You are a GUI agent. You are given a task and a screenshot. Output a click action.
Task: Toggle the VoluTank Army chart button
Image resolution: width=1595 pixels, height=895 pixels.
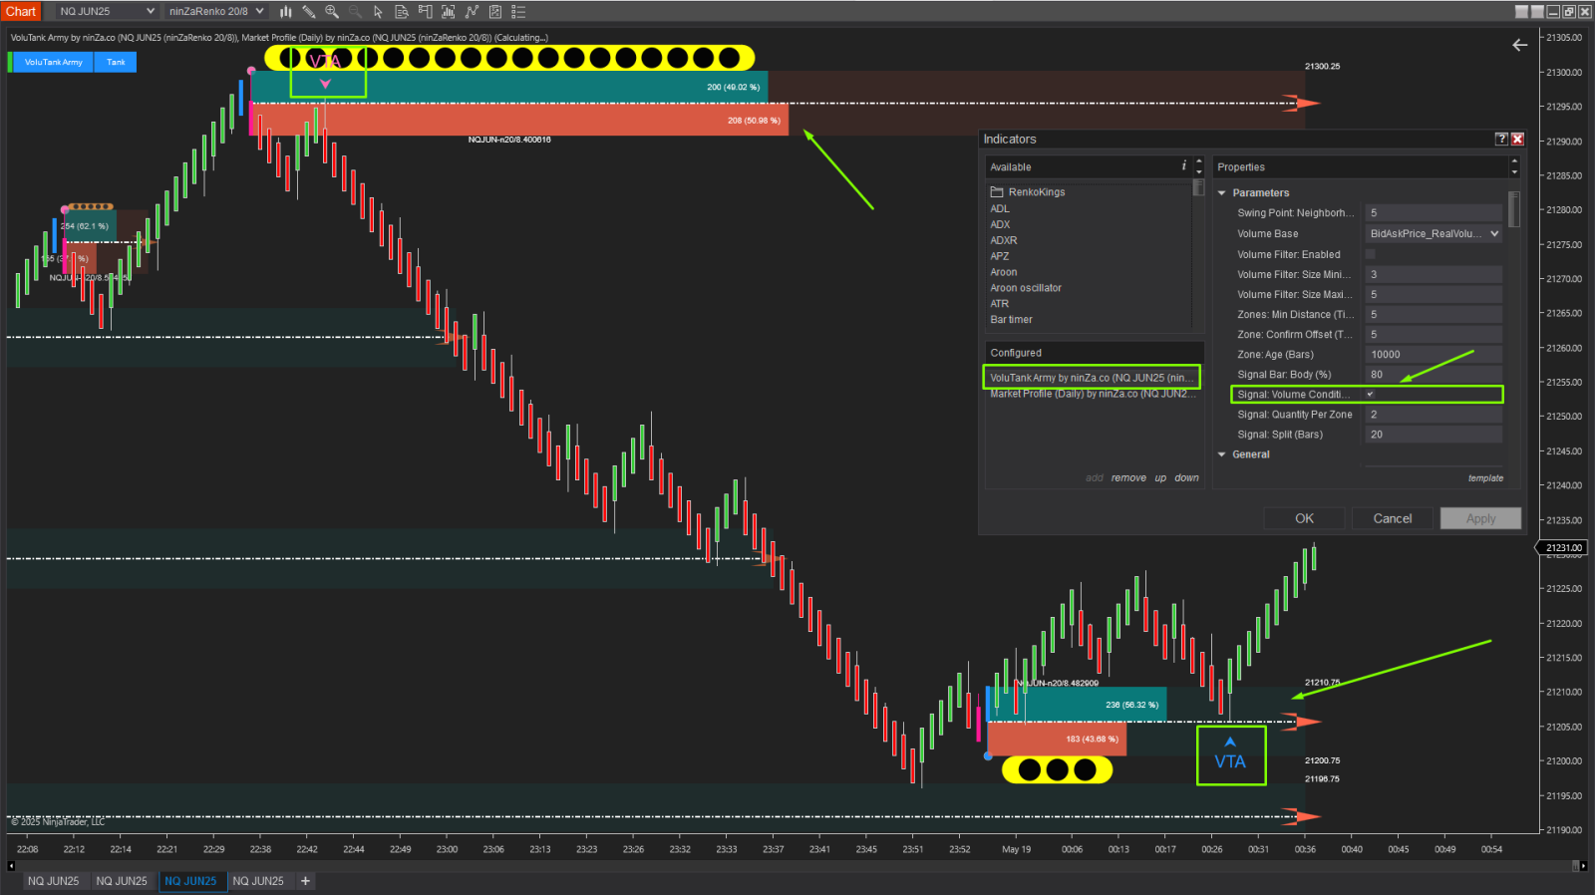coord(53,62)
